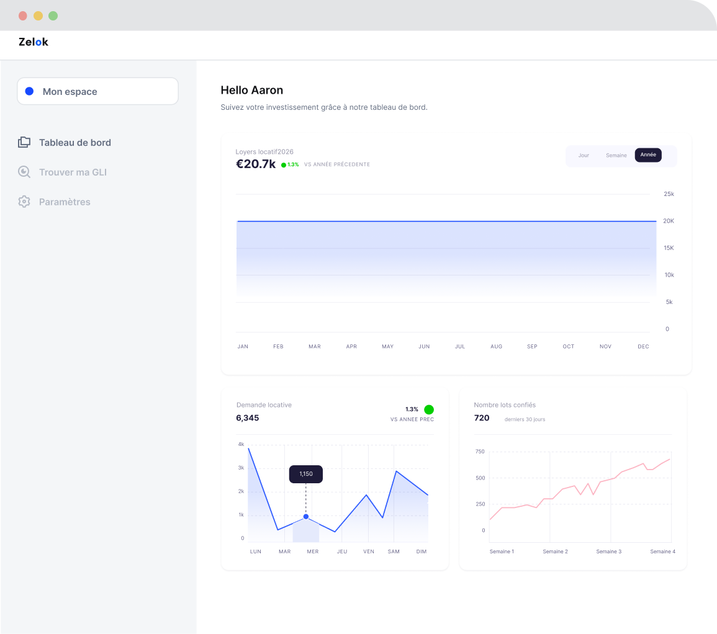Click the blue dot in Mon espace

29,91
